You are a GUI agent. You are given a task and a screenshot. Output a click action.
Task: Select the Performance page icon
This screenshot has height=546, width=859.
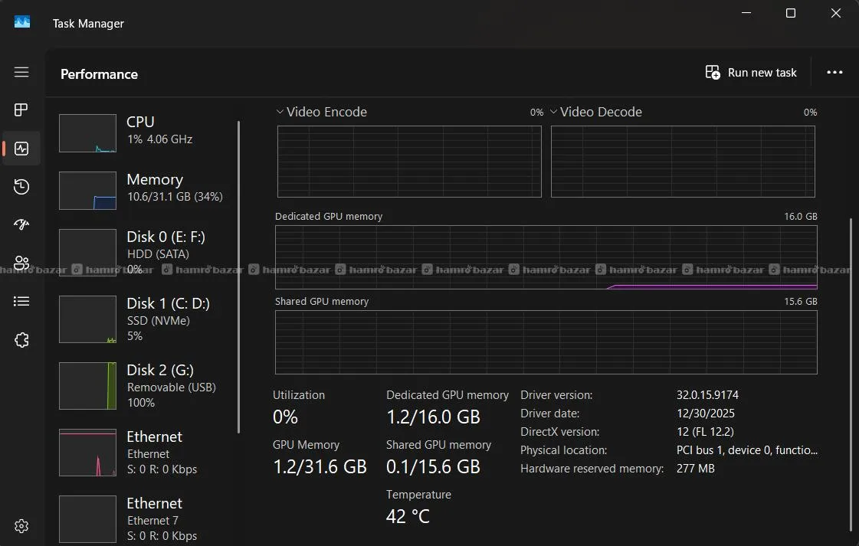[x=21, y=149]
